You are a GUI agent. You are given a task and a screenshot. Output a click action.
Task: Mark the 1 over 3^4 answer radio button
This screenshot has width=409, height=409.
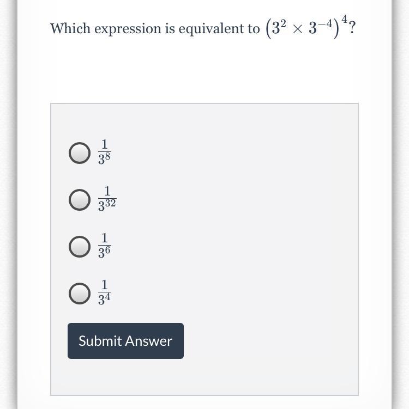point(80,294)
